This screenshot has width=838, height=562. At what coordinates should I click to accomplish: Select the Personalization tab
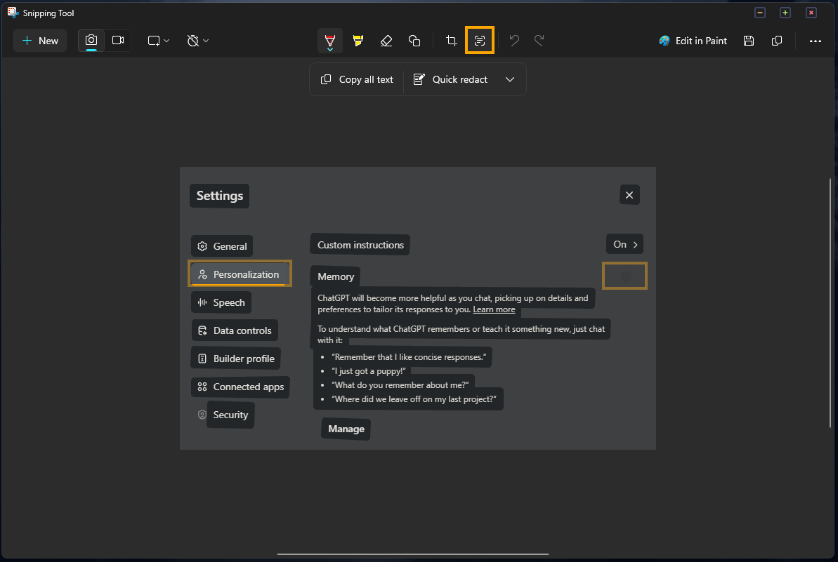click(239, 274)
